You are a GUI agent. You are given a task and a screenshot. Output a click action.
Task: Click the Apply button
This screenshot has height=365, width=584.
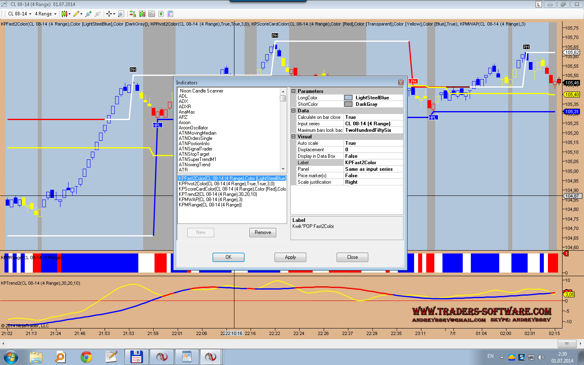coord(290,257)
